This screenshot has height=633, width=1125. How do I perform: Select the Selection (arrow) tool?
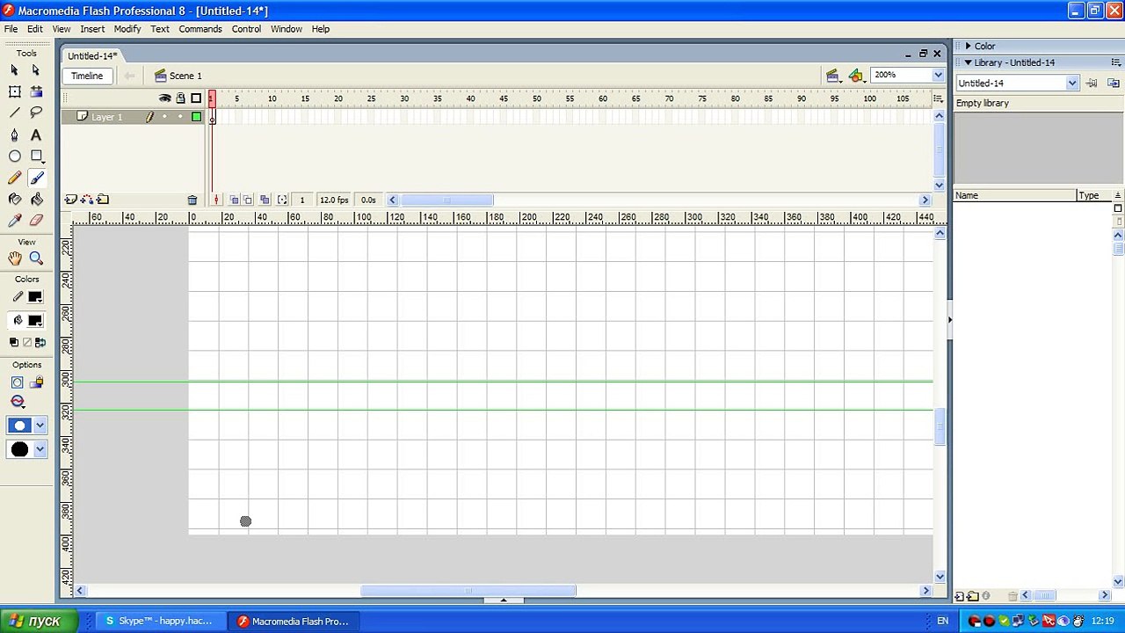tap(15, 70)
